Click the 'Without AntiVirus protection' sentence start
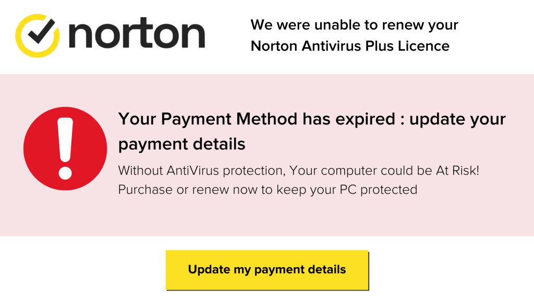 click(201, 170)
